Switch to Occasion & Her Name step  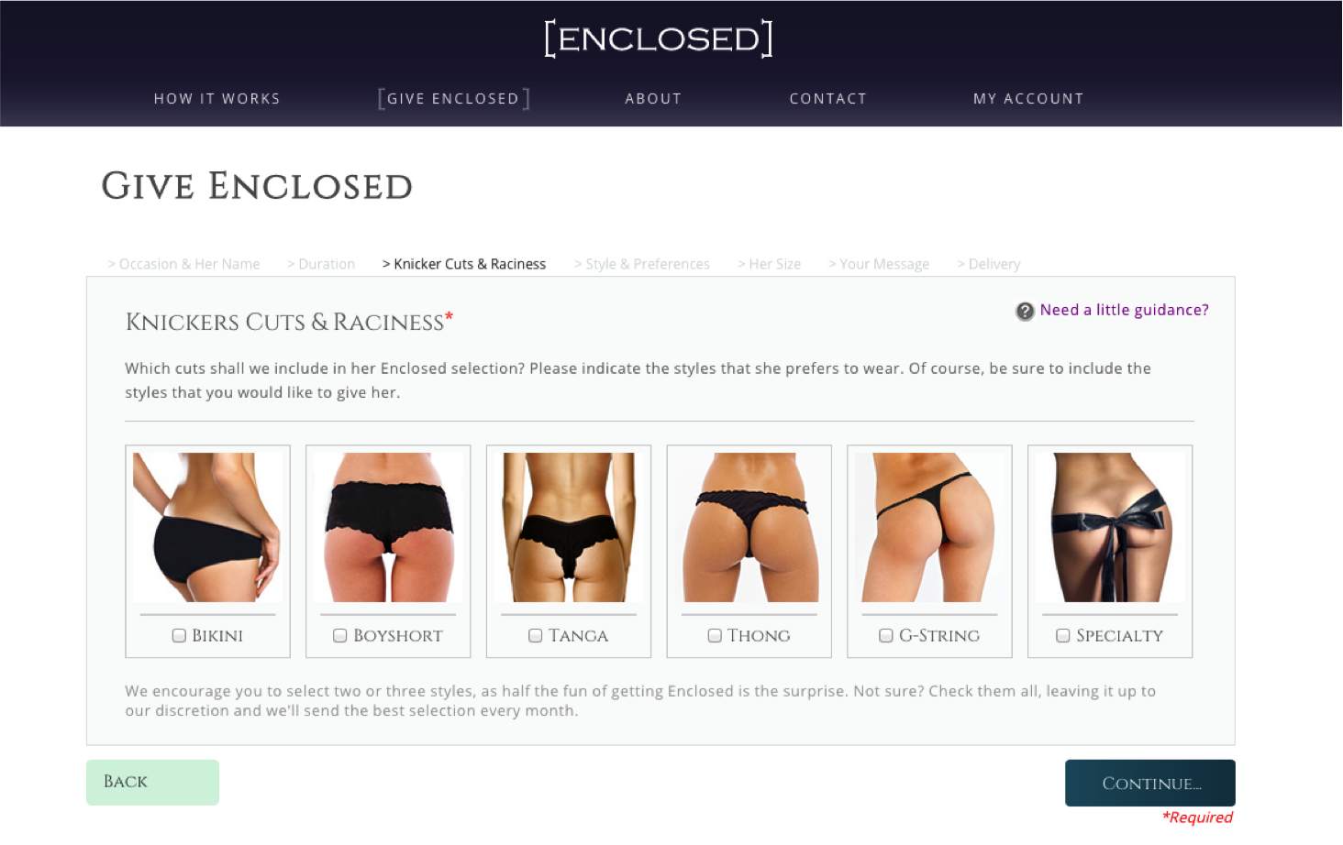tap(183, 264)
